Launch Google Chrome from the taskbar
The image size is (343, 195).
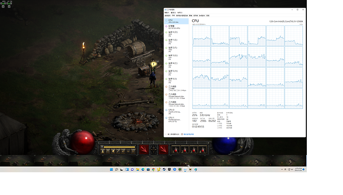[153, 169]
